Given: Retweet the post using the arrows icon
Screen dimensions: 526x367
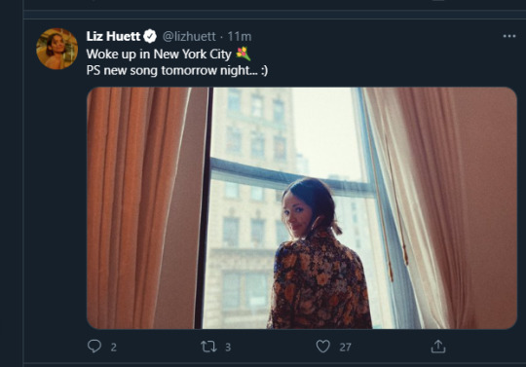Looking at the screenshot, I should tap(208, 347).
